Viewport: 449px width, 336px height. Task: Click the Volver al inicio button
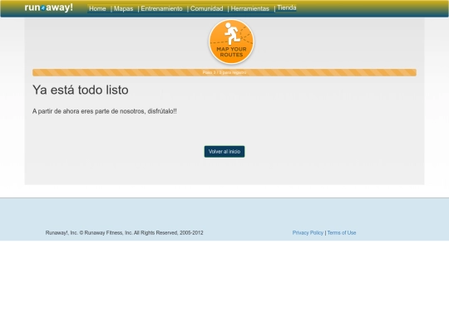point(224,152)
